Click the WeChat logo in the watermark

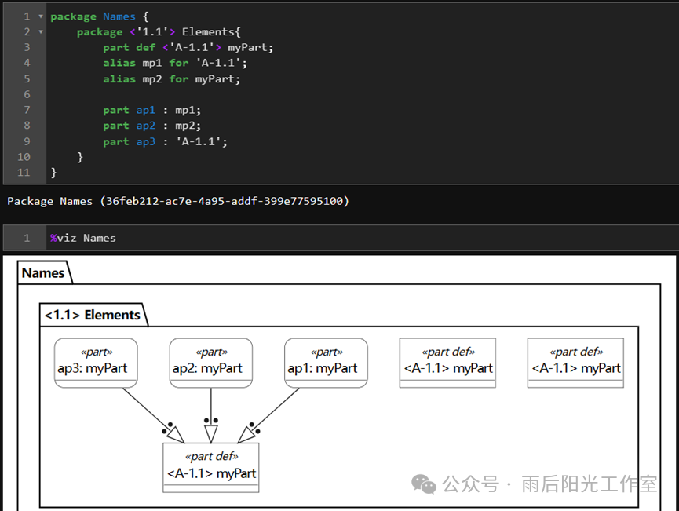tap(424, 484)
